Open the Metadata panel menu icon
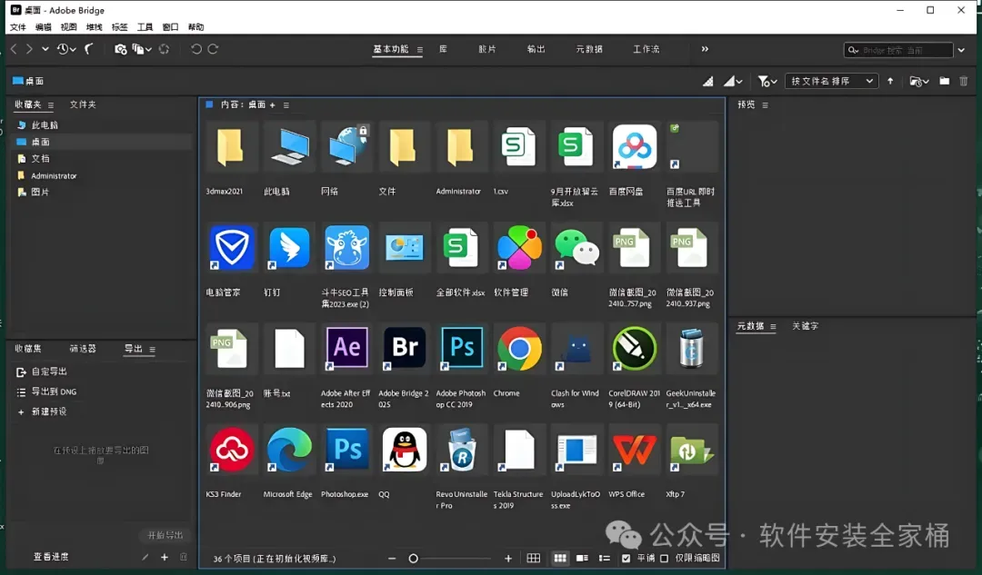 (773, 327)
